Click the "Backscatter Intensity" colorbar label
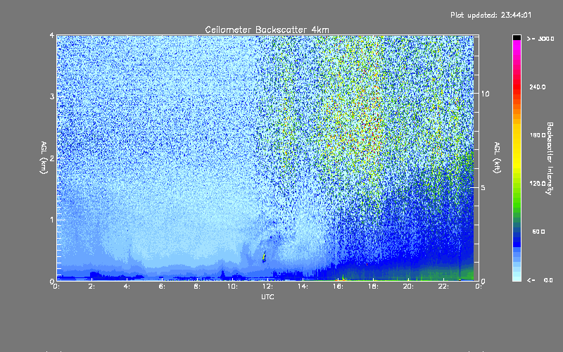This screenshot has width=563, height=352. point(550,158)
